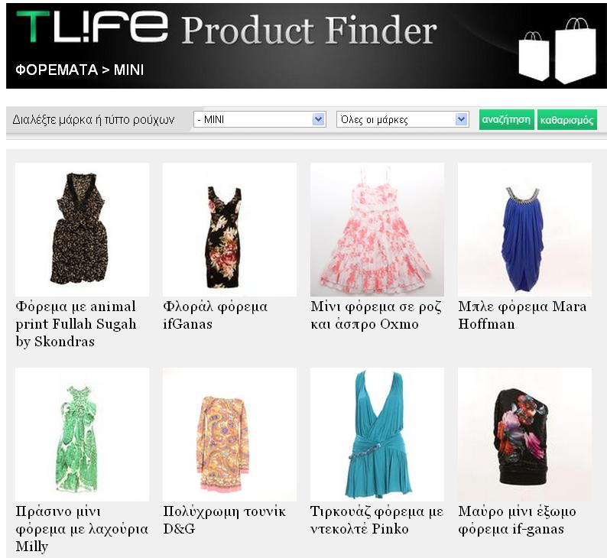View the turquoise Pinko dress thumbnail

377,434
